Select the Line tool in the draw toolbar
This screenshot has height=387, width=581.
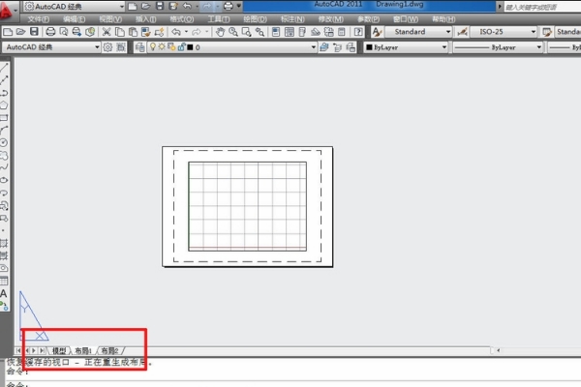tap(4, 68)
